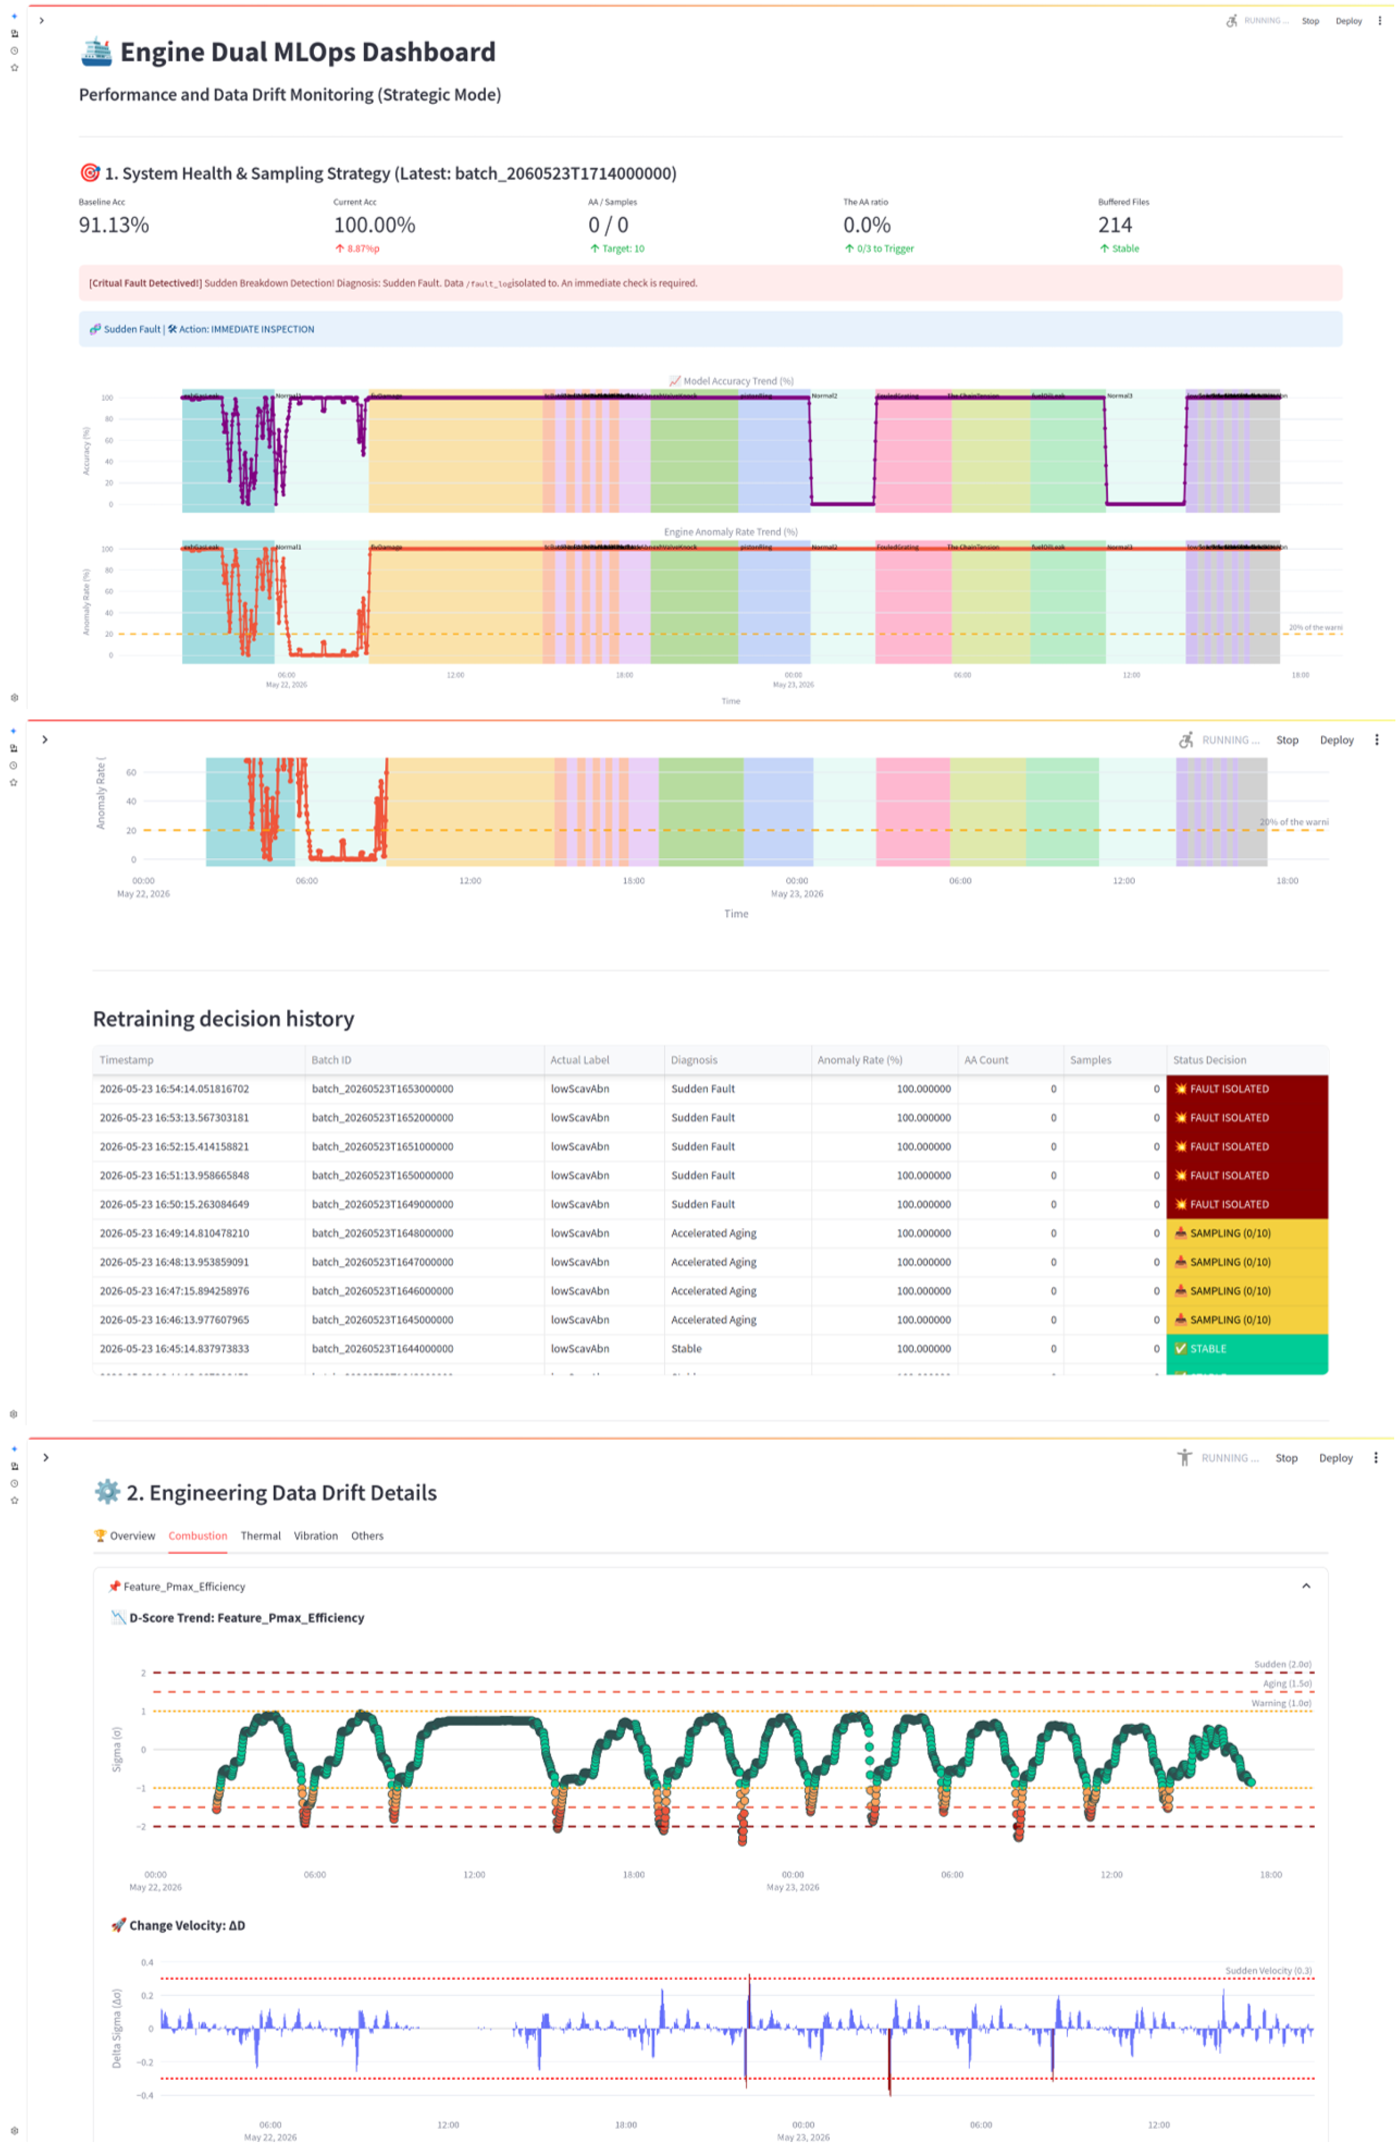Click the Sudden Fault IMMEDIATE INSPECTION banner
This screenshot has height=2152, width=1399.
click(x=711, y=329)
